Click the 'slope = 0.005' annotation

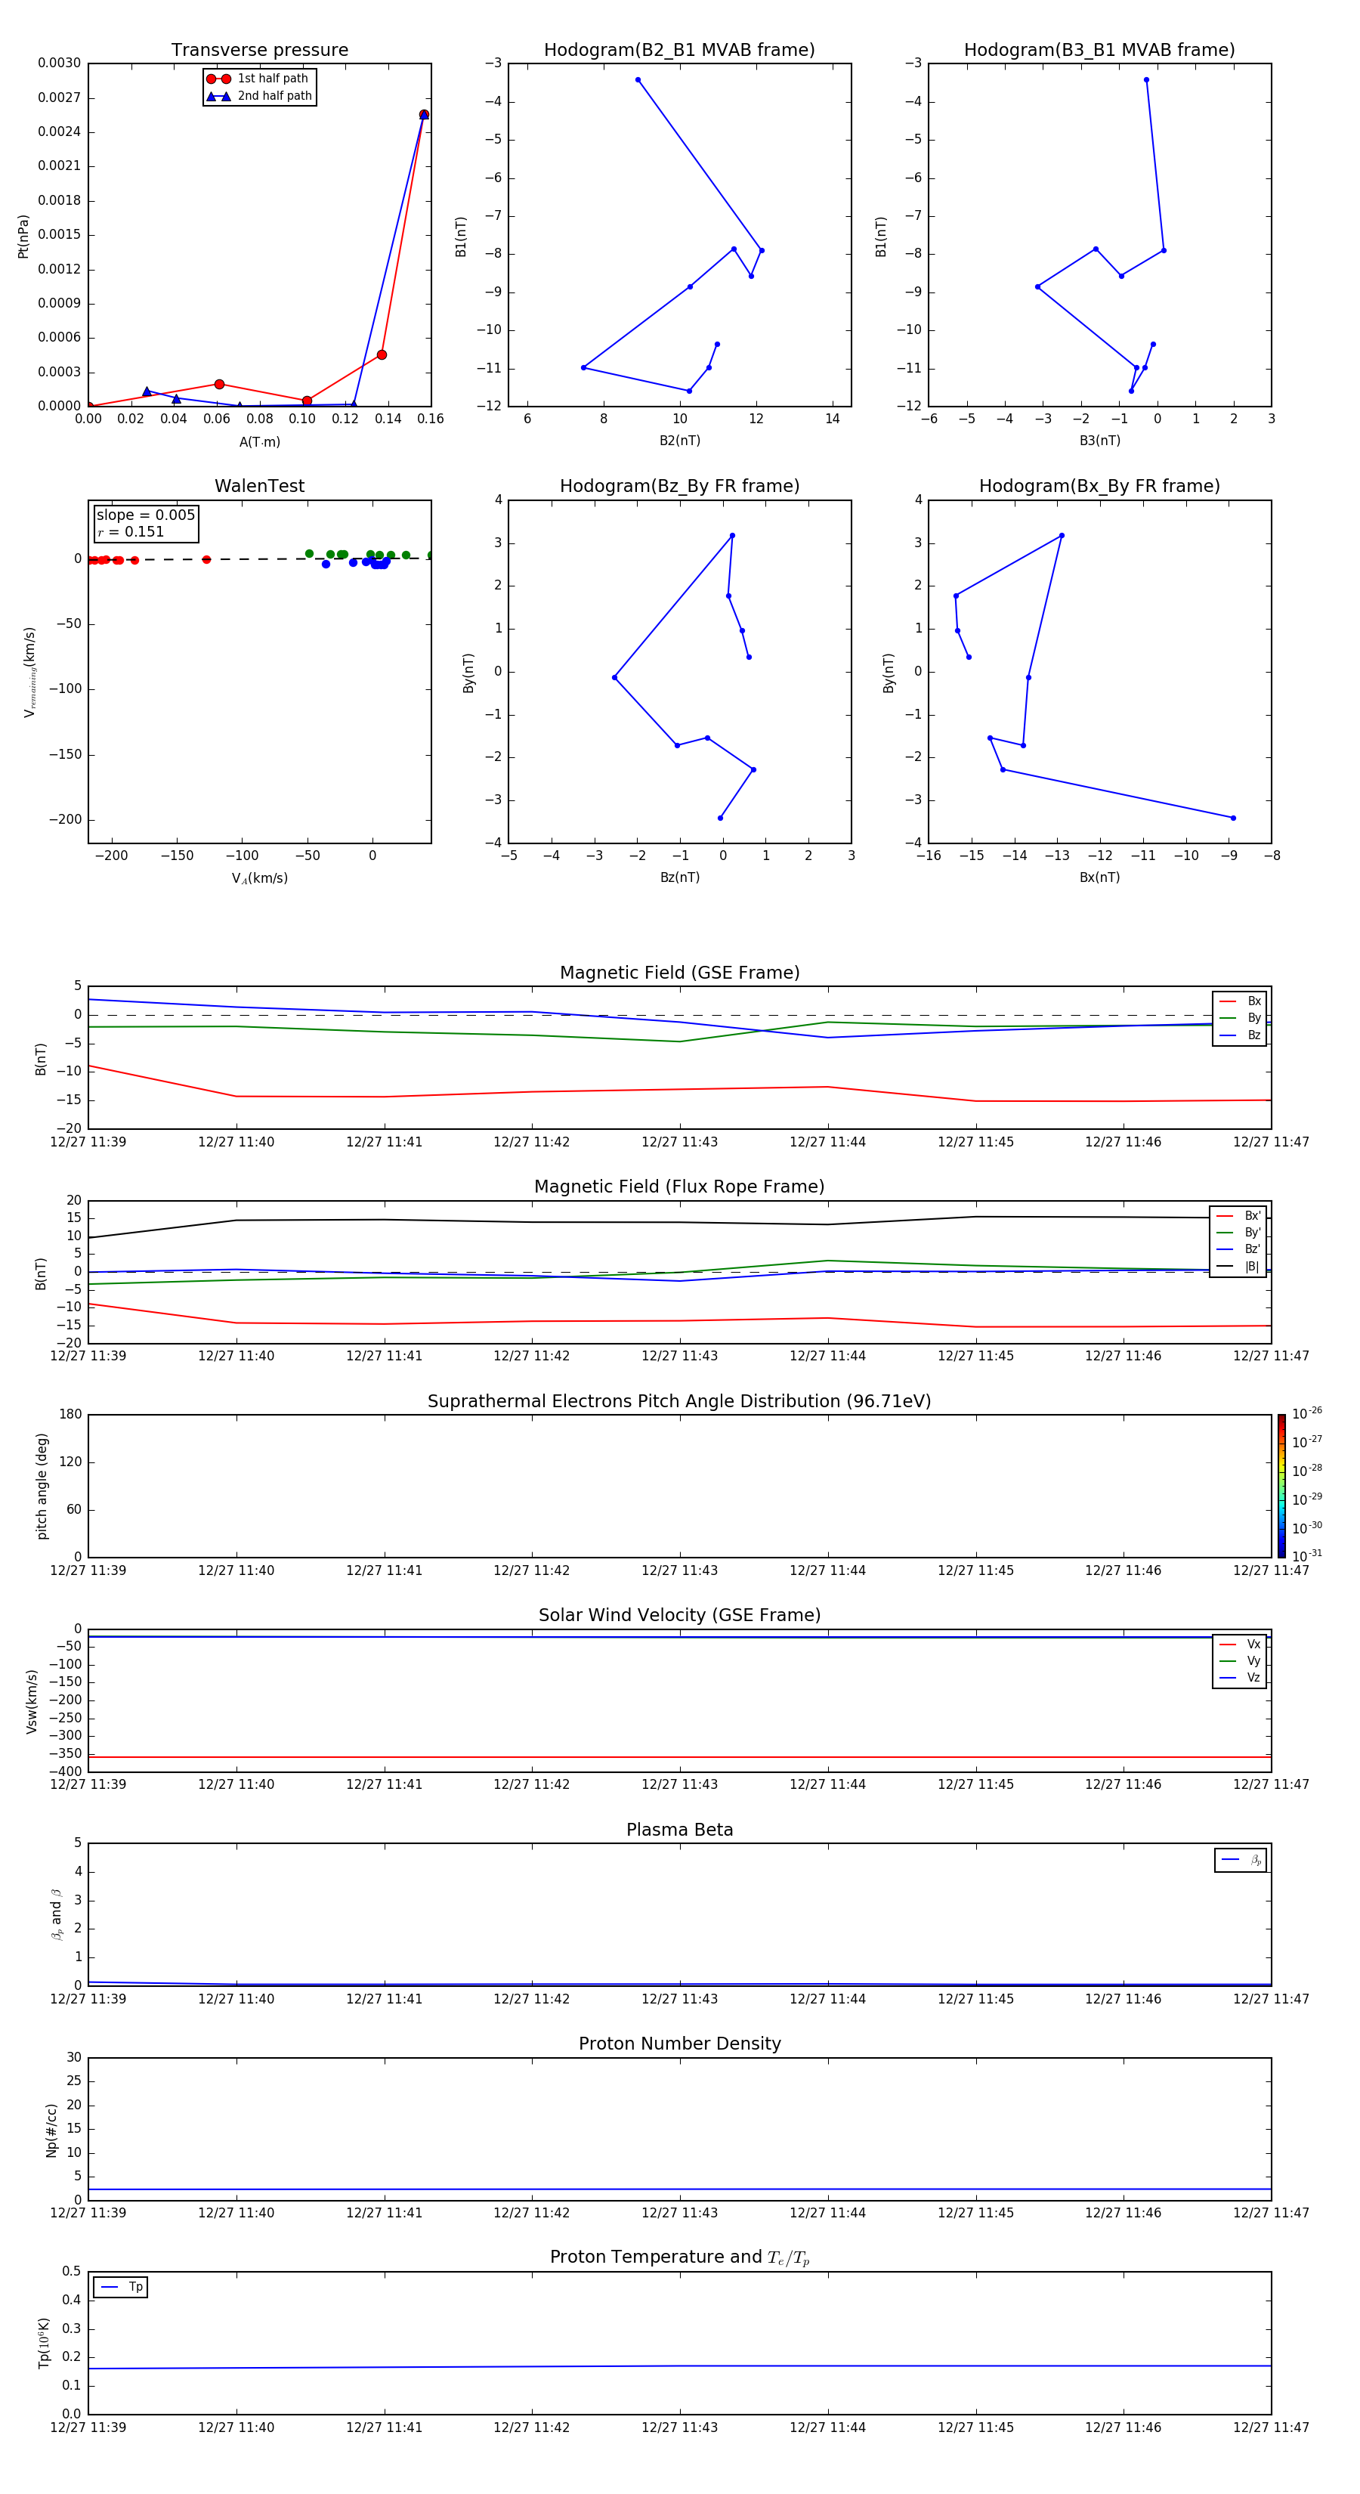(145, 515)
